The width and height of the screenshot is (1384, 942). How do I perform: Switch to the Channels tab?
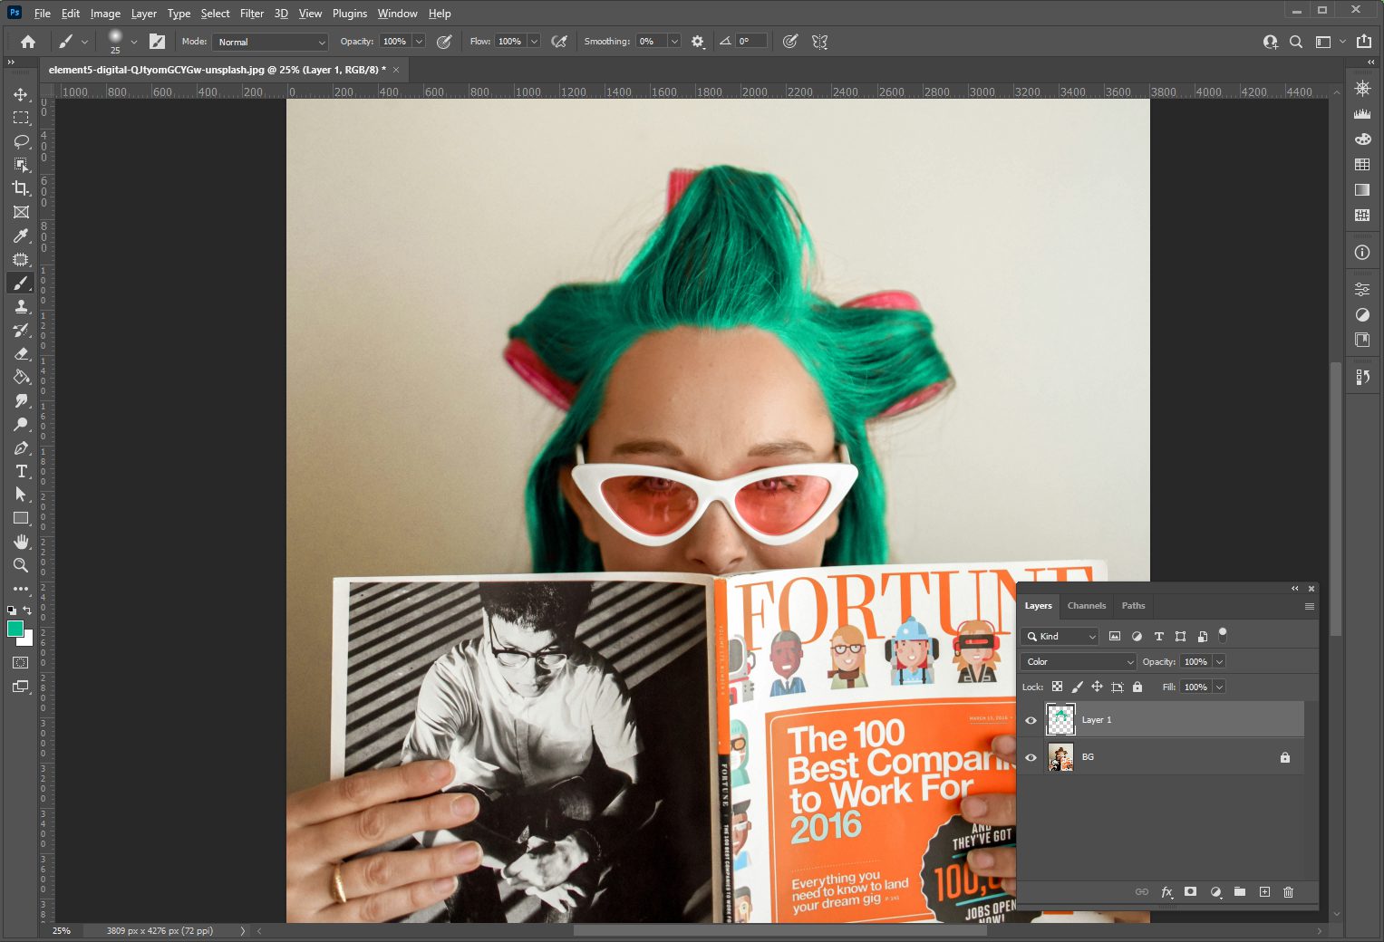1087,606
